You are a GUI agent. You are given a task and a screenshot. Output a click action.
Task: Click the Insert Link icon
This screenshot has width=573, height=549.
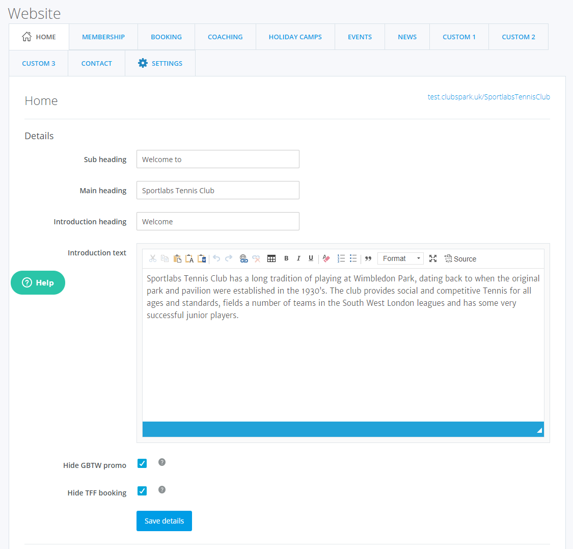coord(244,258)
